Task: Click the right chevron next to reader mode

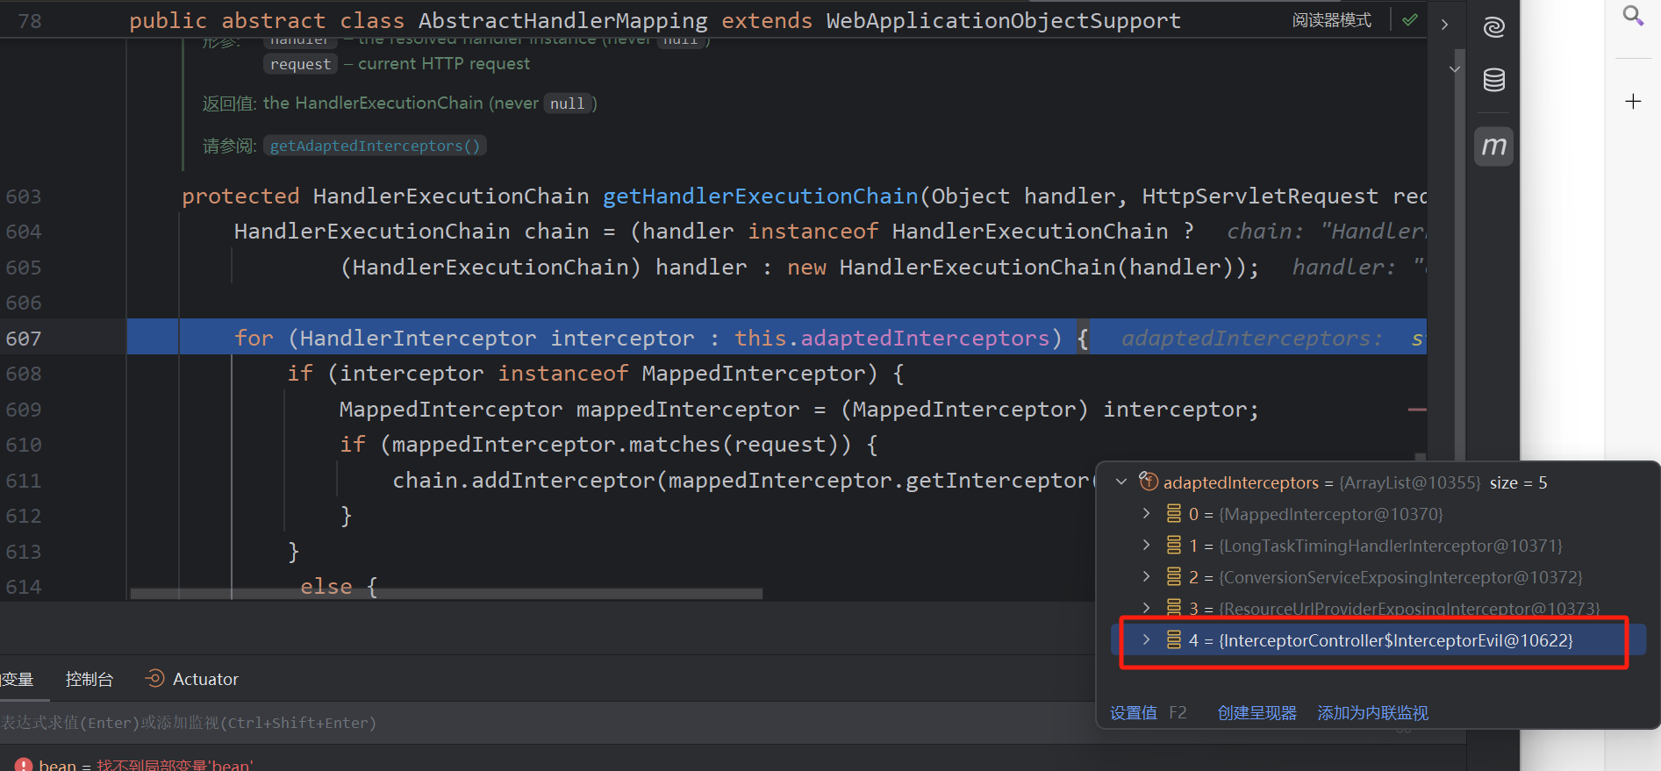Action: (1444, 25)
